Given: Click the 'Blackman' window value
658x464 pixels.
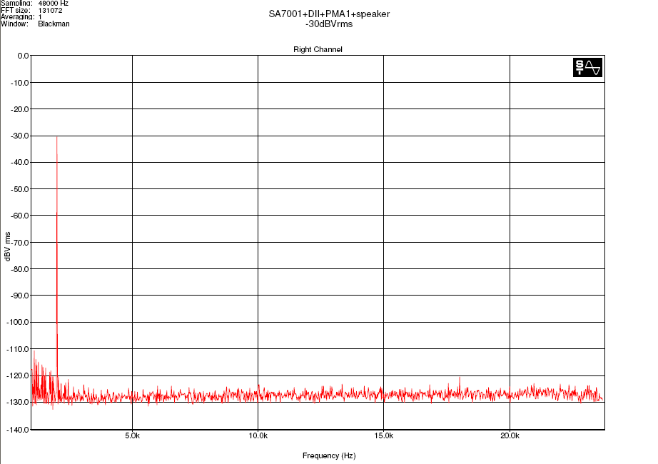Looking at the screenshot, I should (x=54, y=24).
